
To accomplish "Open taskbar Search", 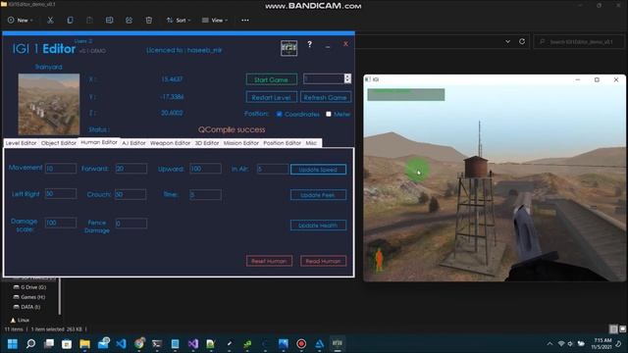I will point(30,344).
